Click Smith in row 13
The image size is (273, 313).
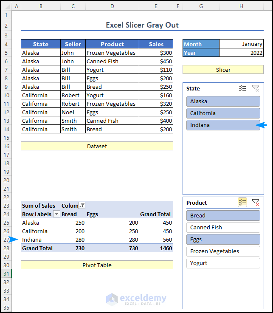73,121
